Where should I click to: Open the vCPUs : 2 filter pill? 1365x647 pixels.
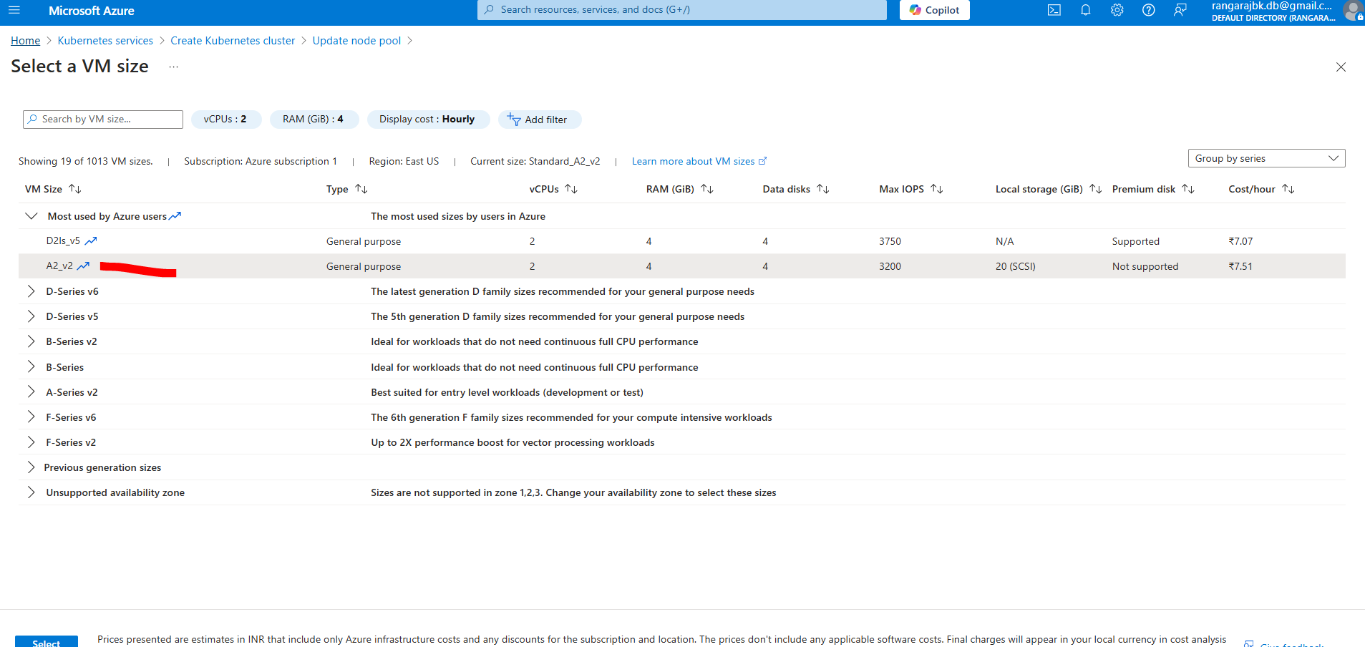(226, 119)
